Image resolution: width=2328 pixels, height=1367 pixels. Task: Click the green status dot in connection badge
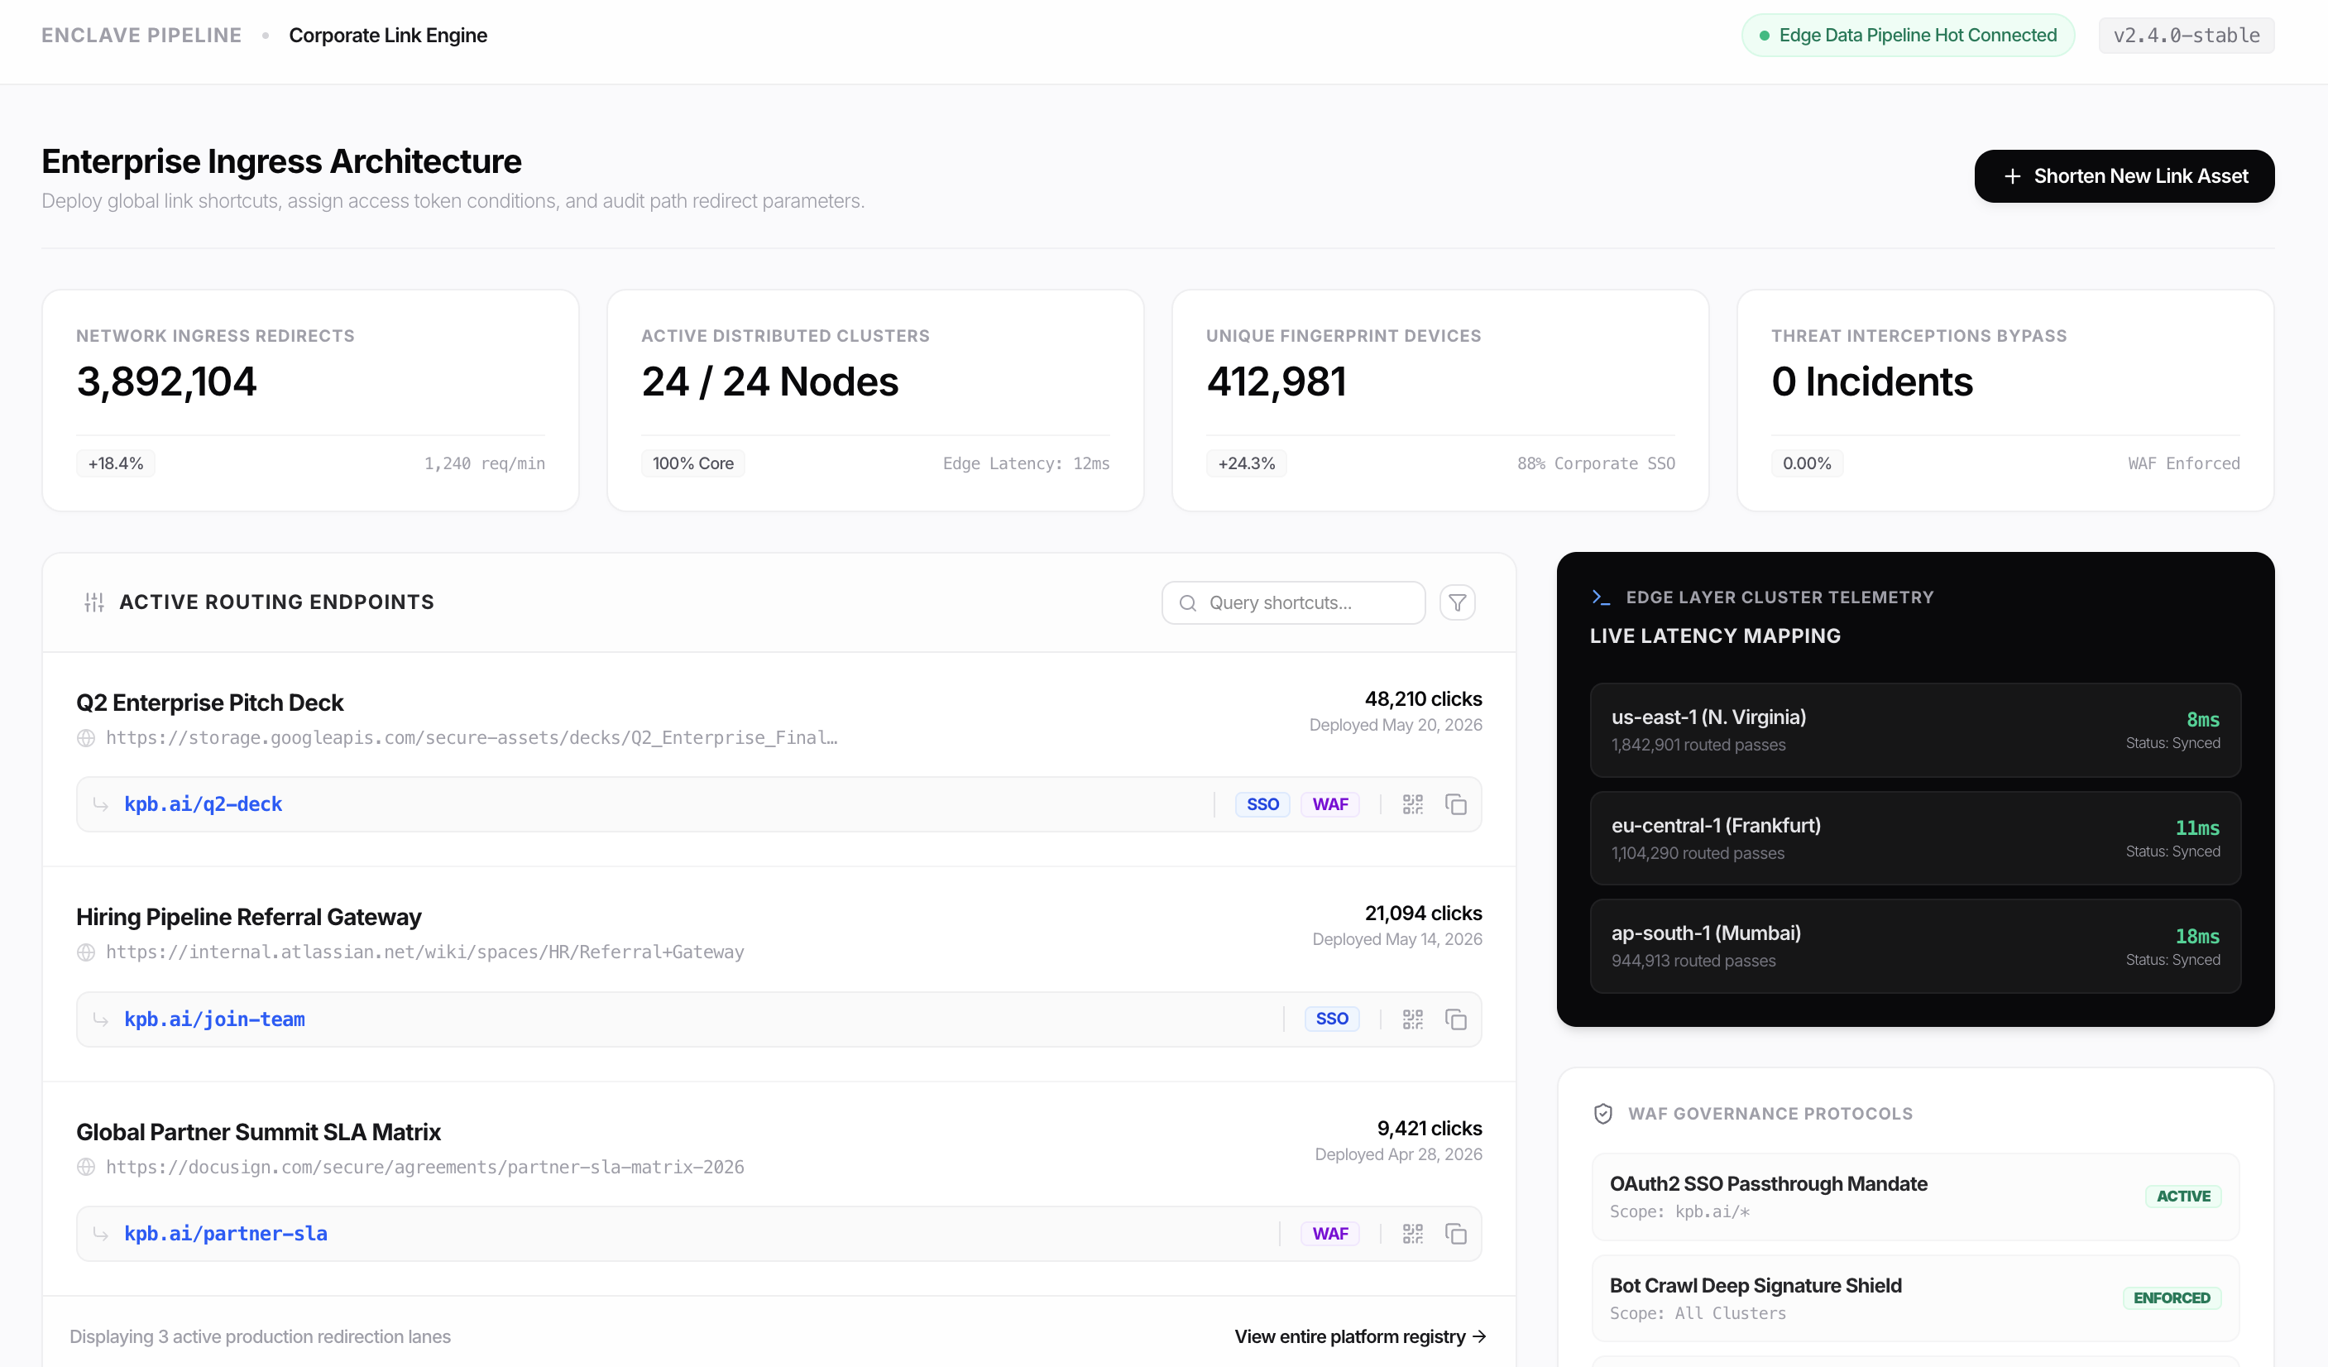click(1764, 35)
